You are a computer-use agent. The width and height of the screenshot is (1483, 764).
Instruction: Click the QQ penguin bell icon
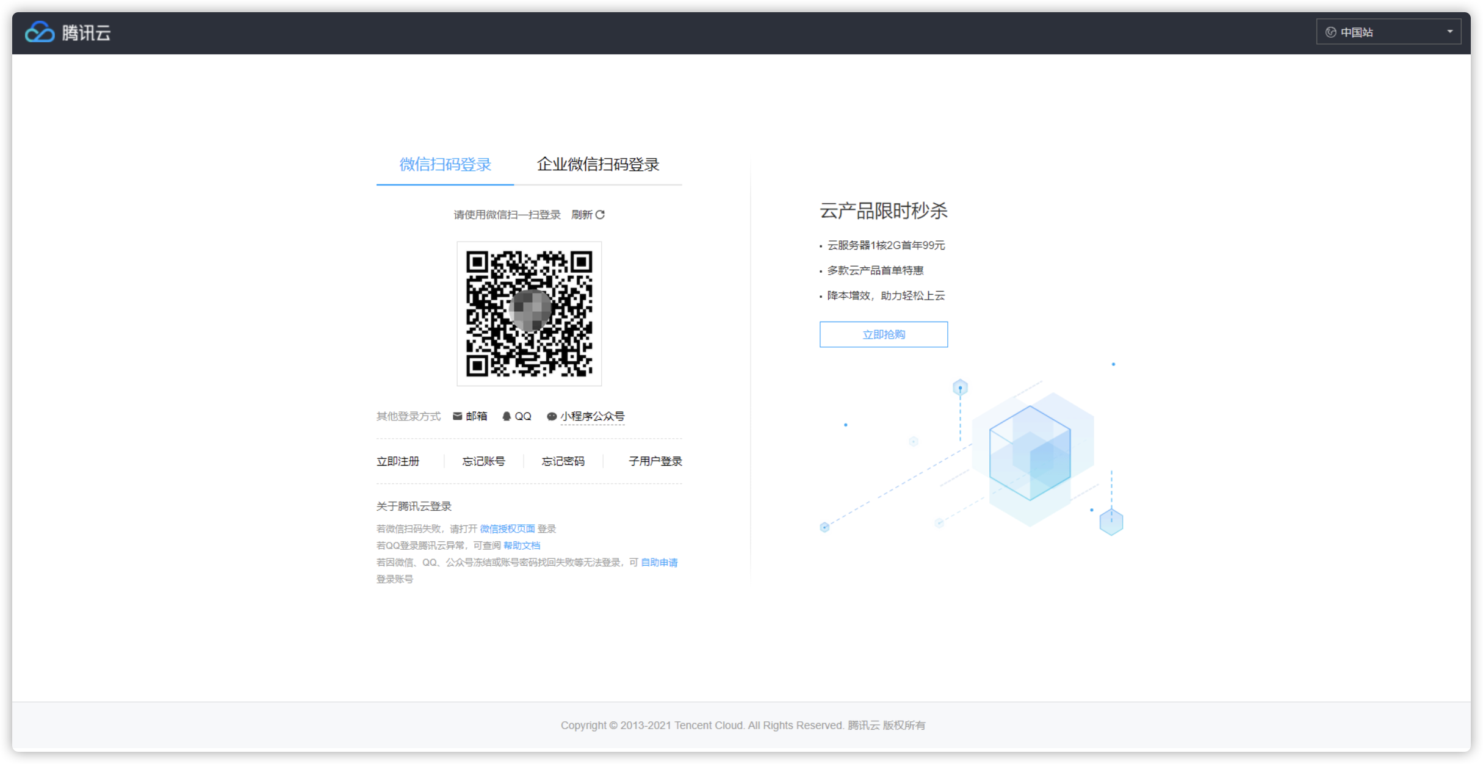[507, 416]
